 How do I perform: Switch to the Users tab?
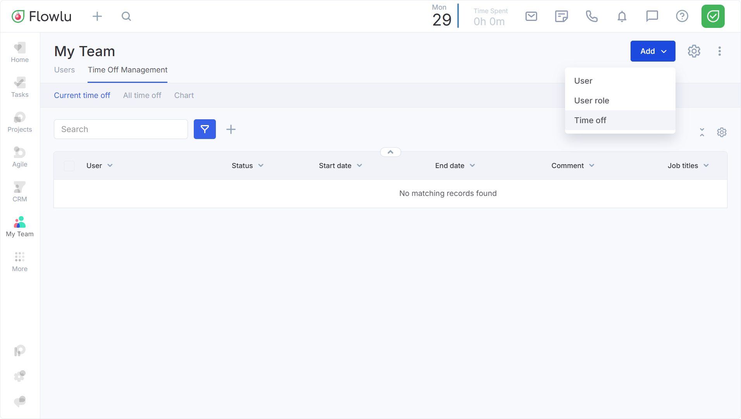pos(64,70)
